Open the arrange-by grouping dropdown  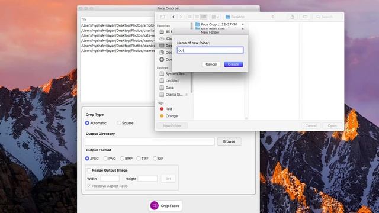(x=215, y=17)
